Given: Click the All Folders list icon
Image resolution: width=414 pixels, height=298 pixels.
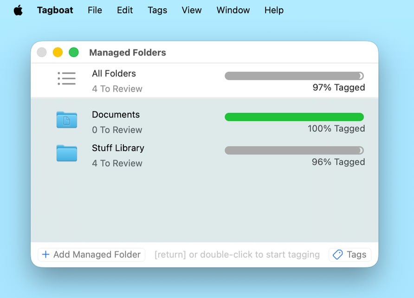Looking at the screenshot, I should [66, 79].
